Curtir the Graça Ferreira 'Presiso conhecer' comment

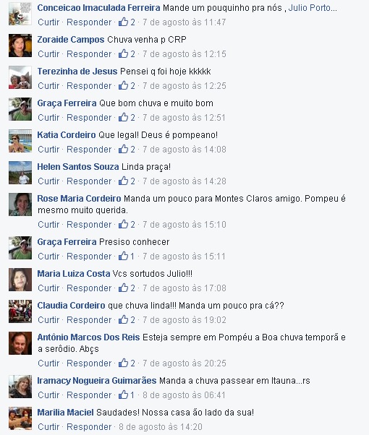(48, 256)
